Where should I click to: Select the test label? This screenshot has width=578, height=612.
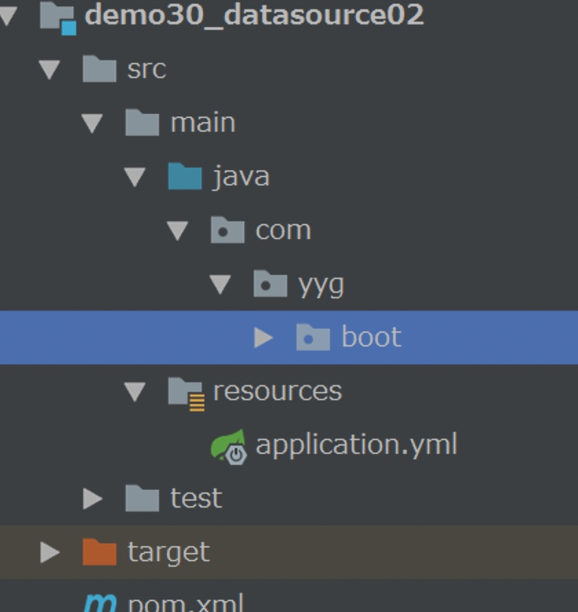coord(197,498)
